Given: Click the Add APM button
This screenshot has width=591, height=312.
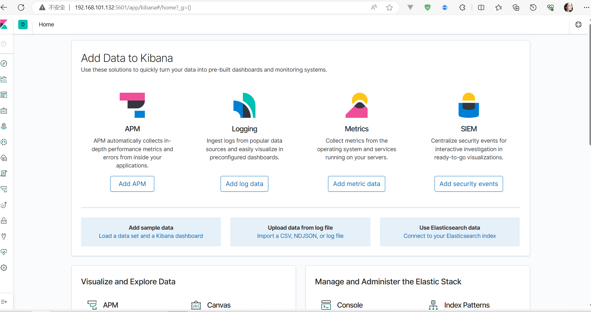Looking at the screenshot, I should point(132,184).
